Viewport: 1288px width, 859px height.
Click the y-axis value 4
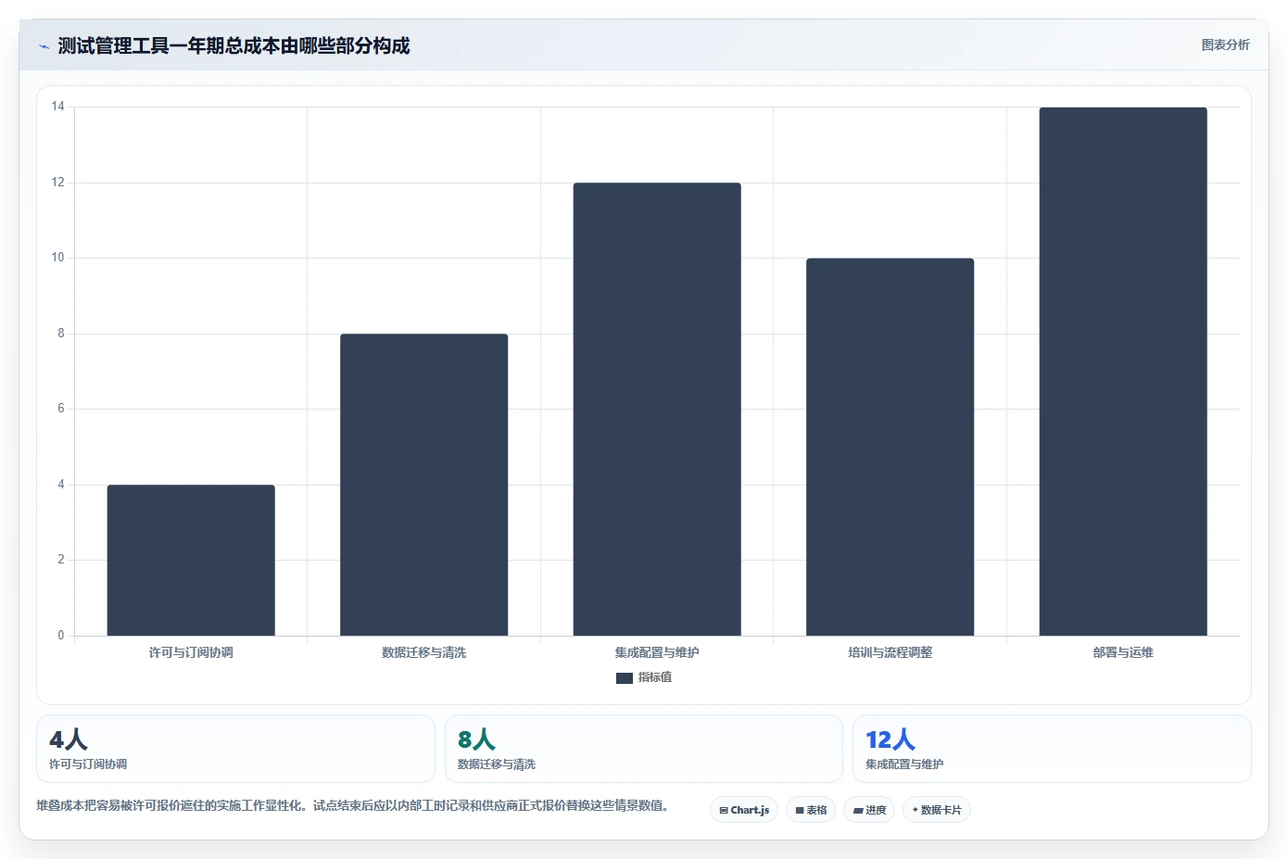pos(61,485)
